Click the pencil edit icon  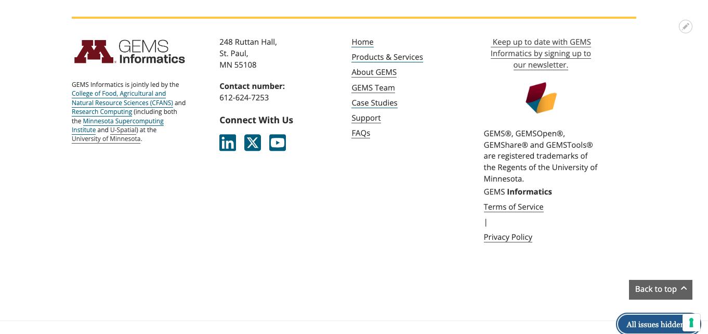tap(686, 27)
